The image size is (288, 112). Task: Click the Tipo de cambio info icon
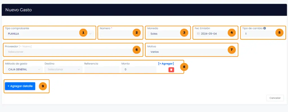pos(264,28)
